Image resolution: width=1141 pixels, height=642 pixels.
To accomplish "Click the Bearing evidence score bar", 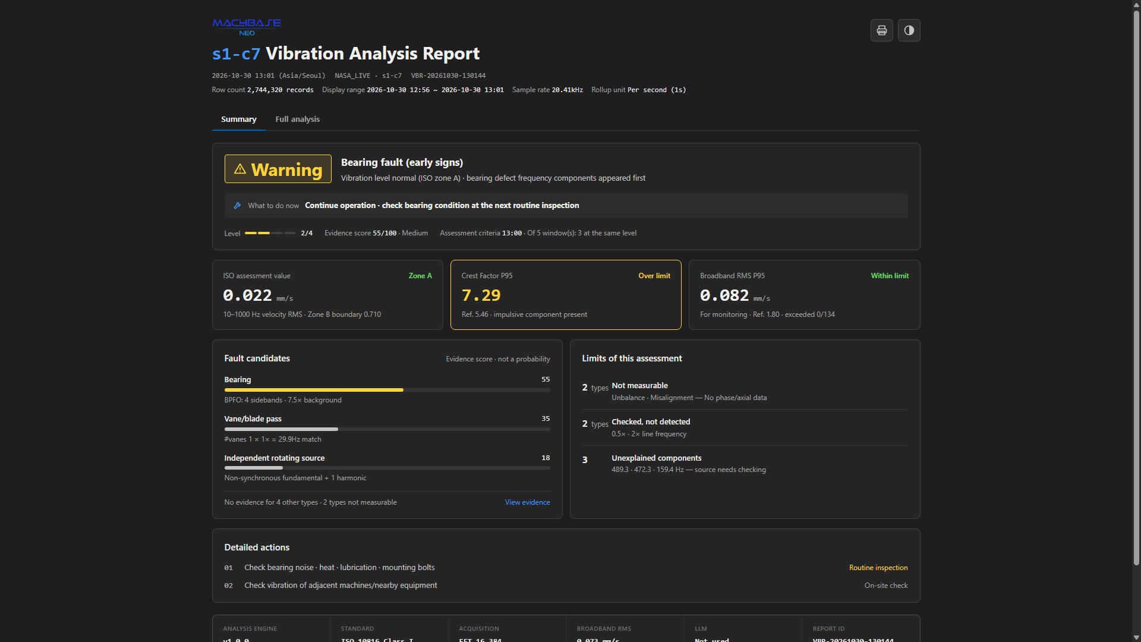I will pyautogui.click(x=387, y=390).
